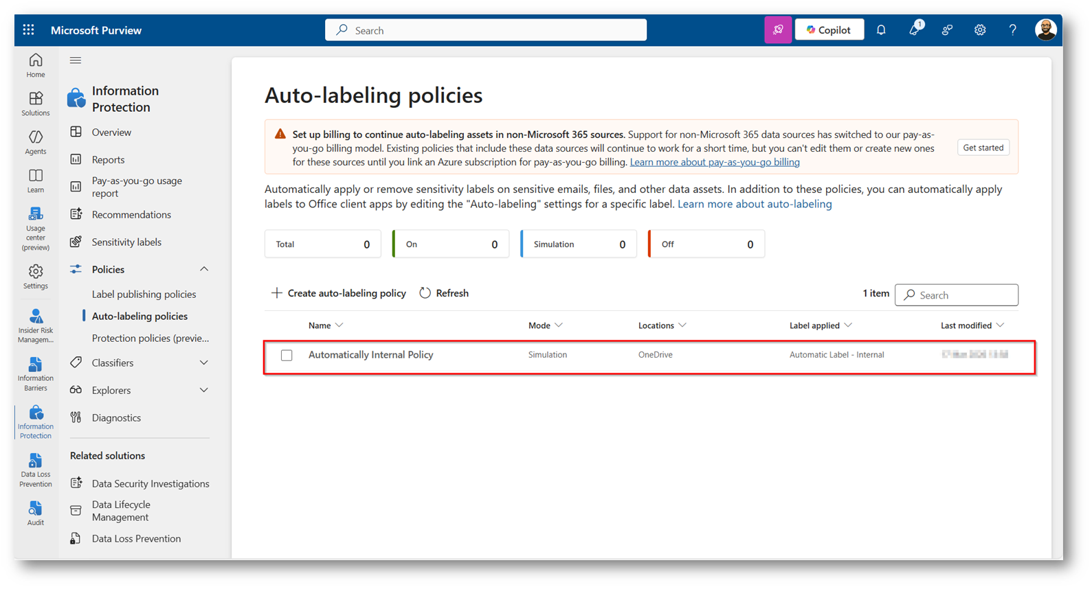The width and height of the screenshot is (1092, 589).
Task: Open Usage center preview icon
Action: [36, 229]
